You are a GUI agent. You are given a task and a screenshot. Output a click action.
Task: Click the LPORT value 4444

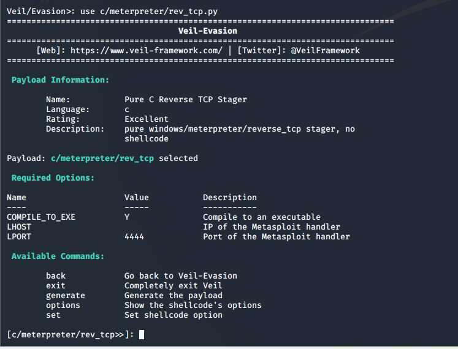[134, 237]
